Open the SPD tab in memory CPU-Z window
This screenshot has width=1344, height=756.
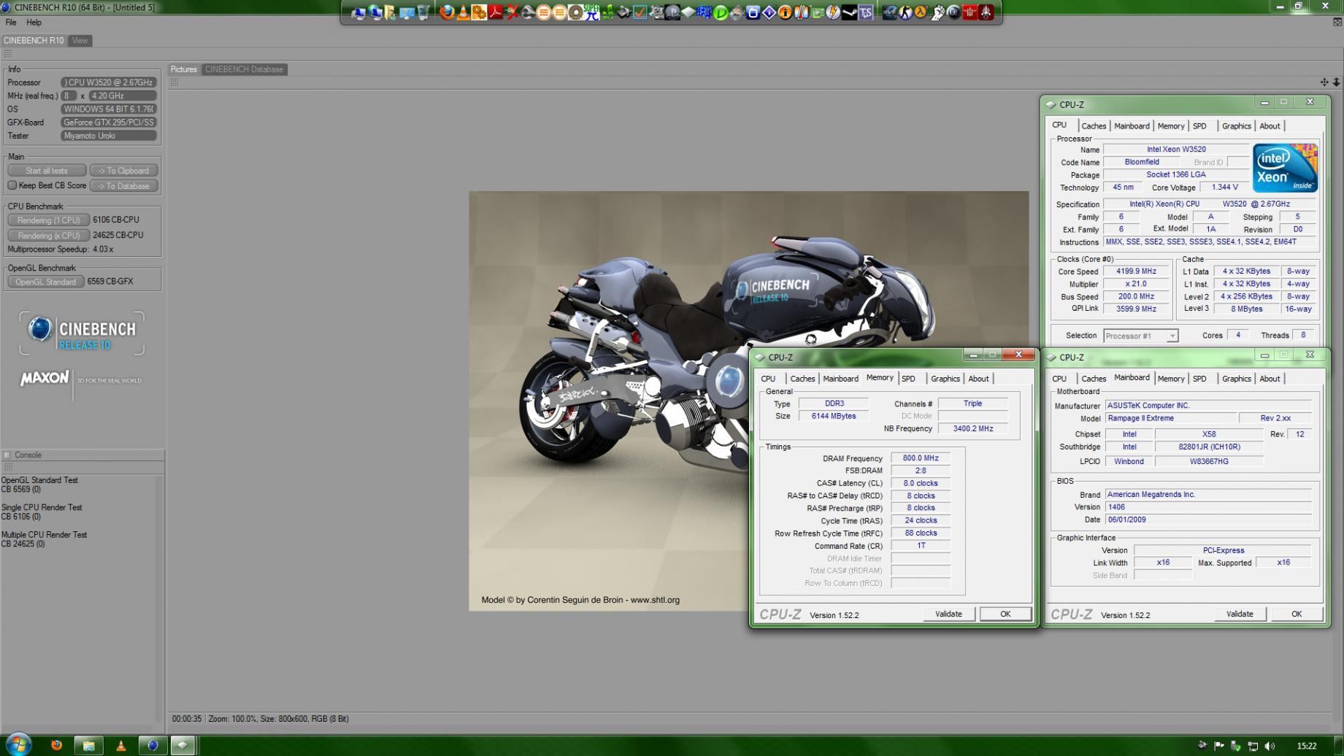(x=908, y=379)
